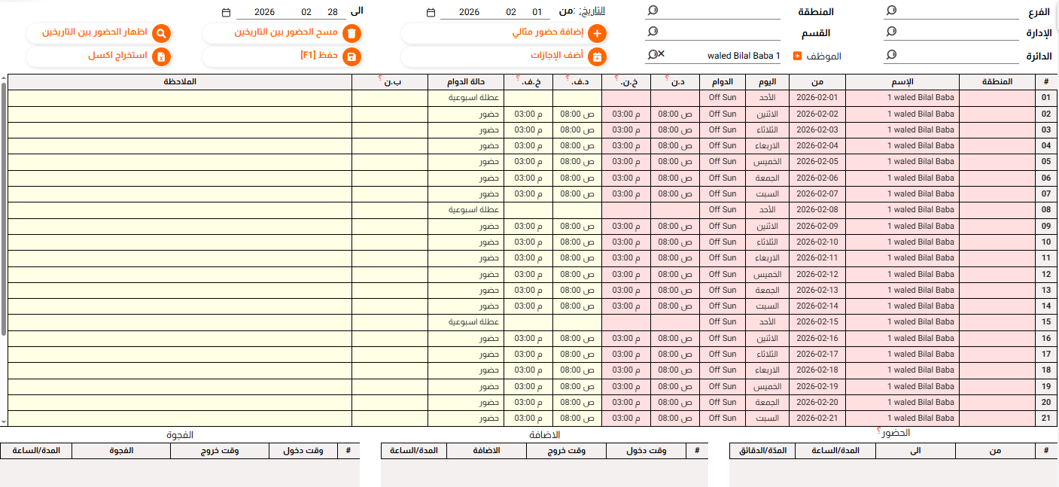
Task: Click the search icon in الإدارة field
Action: click(x=891, y=32)
